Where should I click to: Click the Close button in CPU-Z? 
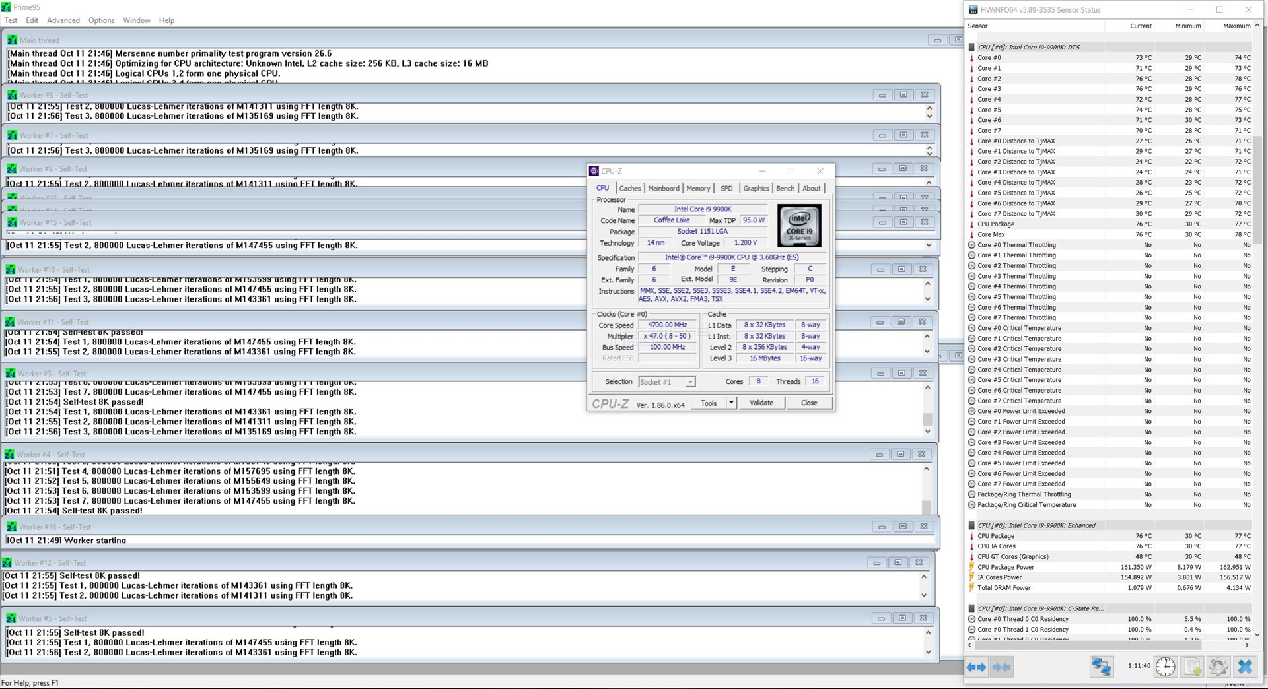click(x=809, y=403)
